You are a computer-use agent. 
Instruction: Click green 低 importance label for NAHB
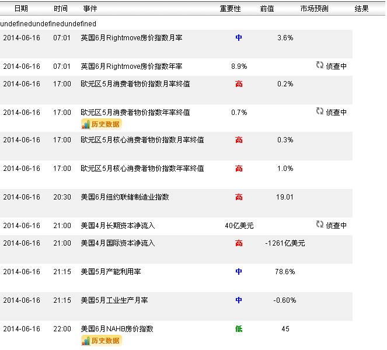coord(239,329)
